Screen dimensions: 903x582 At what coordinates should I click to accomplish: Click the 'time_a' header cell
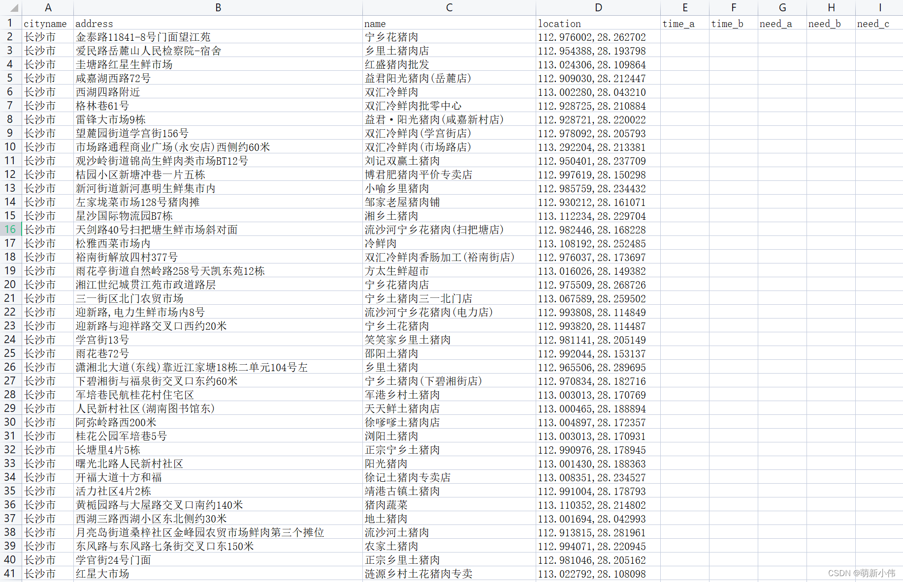685,23
